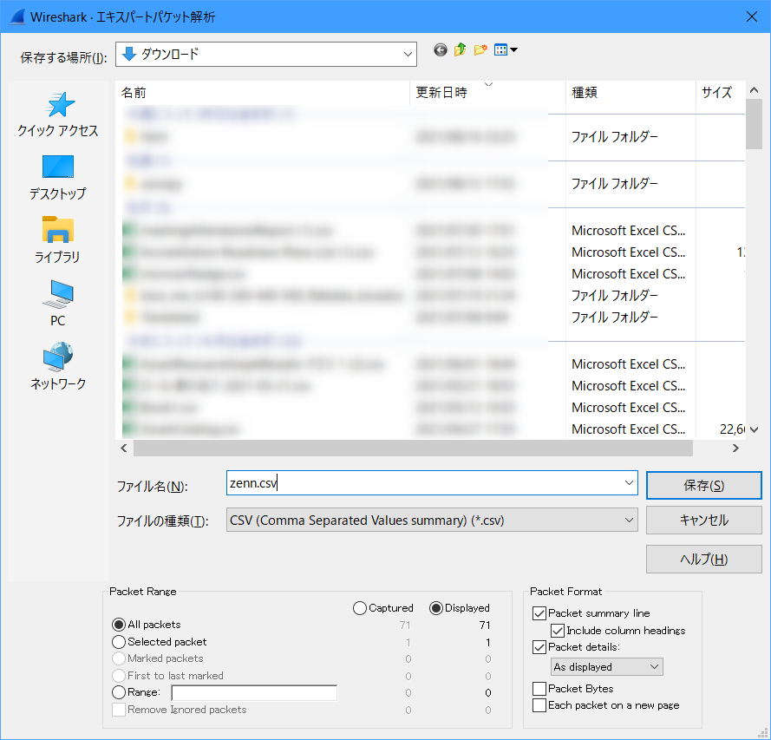Open the file type (CSV) dropdown

tap(432, 521)
